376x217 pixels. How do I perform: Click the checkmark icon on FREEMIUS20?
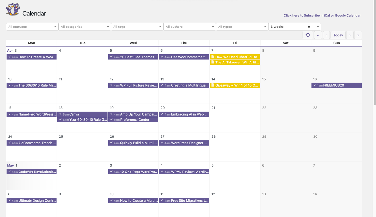(315, 85)
